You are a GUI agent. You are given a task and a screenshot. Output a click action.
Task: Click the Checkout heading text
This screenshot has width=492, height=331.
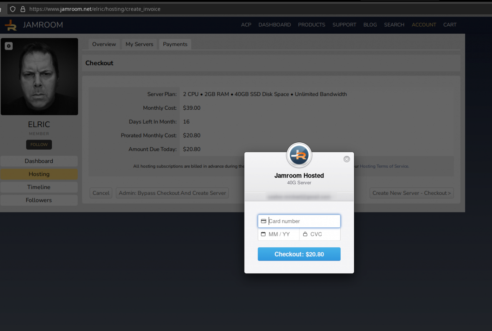click(100, 63)
